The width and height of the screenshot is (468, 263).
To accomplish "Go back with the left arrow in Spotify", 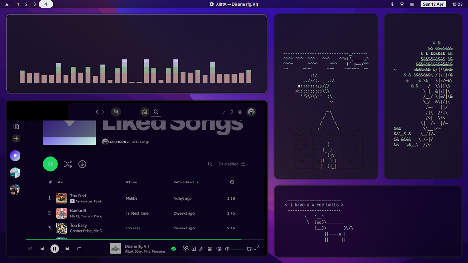I will tap(97, 112).
